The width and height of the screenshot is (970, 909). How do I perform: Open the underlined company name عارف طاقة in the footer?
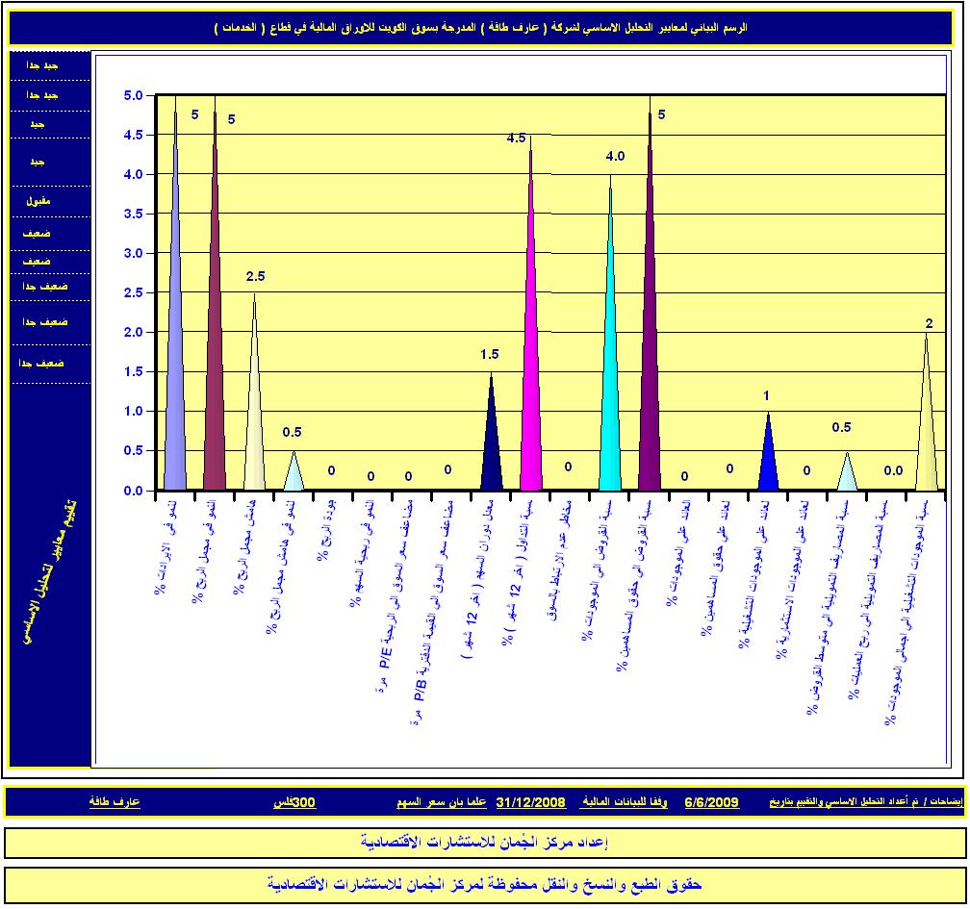(115, 802)
